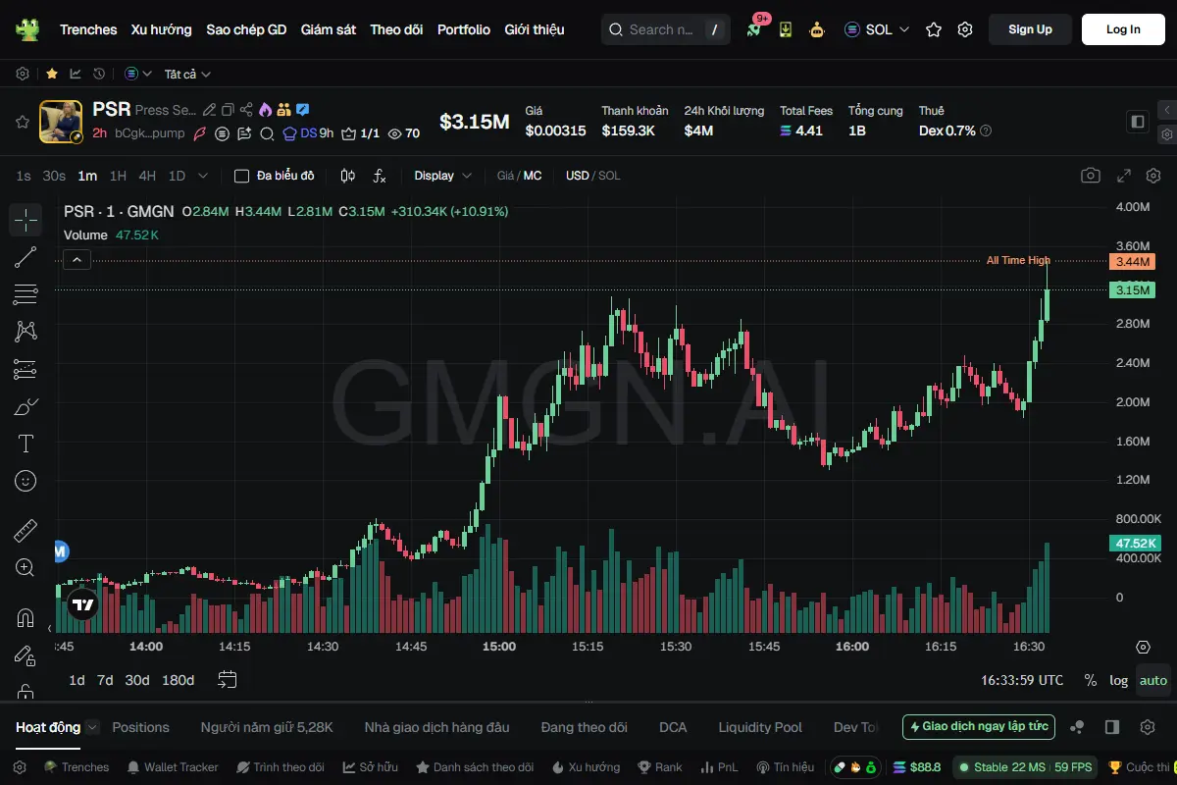Select the 1H timeframe
Image resolution: width=1177 pixels, height=785 pixels.
coord(118,176)
